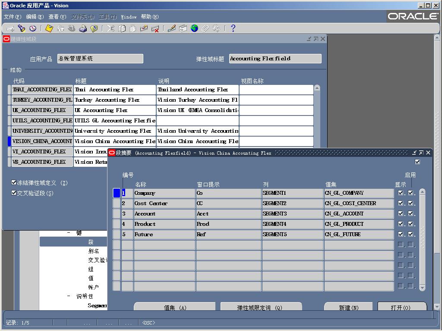Screen dimensions: 442x331
Task: Click the Print icon in toolbar
Action: (83, 28)
